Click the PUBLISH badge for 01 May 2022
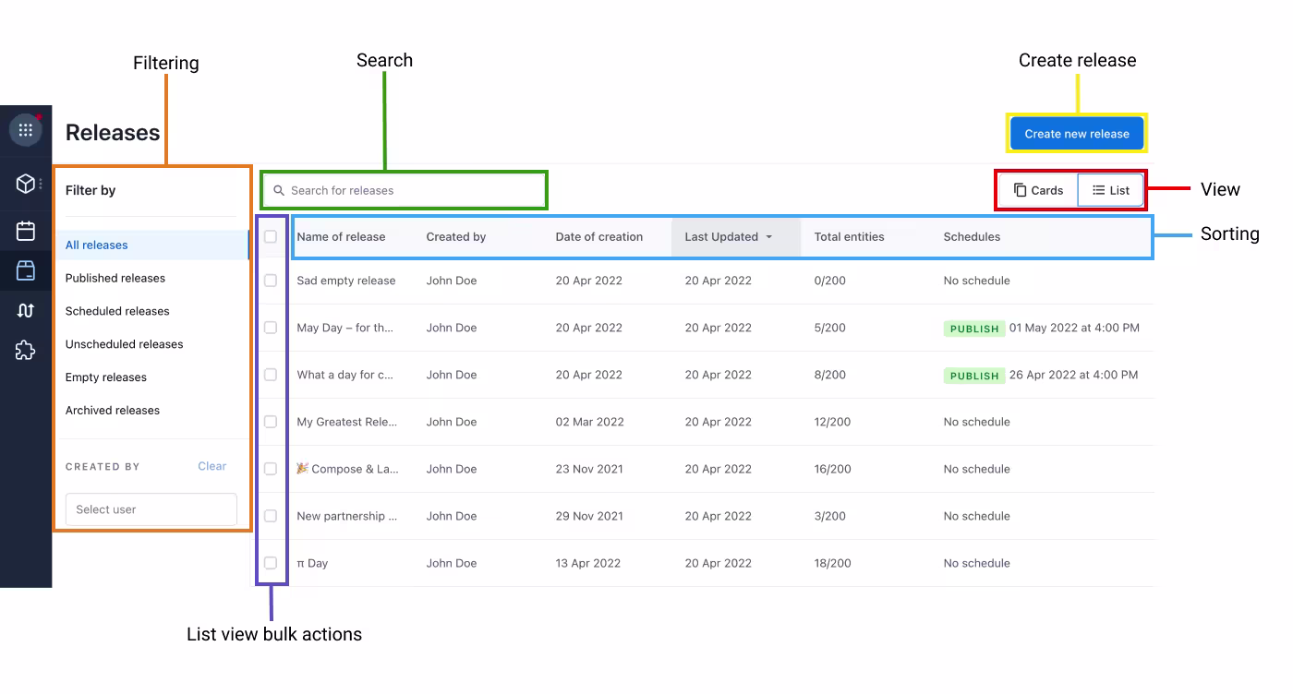1293x694 pixels. (x=974, y=329)
